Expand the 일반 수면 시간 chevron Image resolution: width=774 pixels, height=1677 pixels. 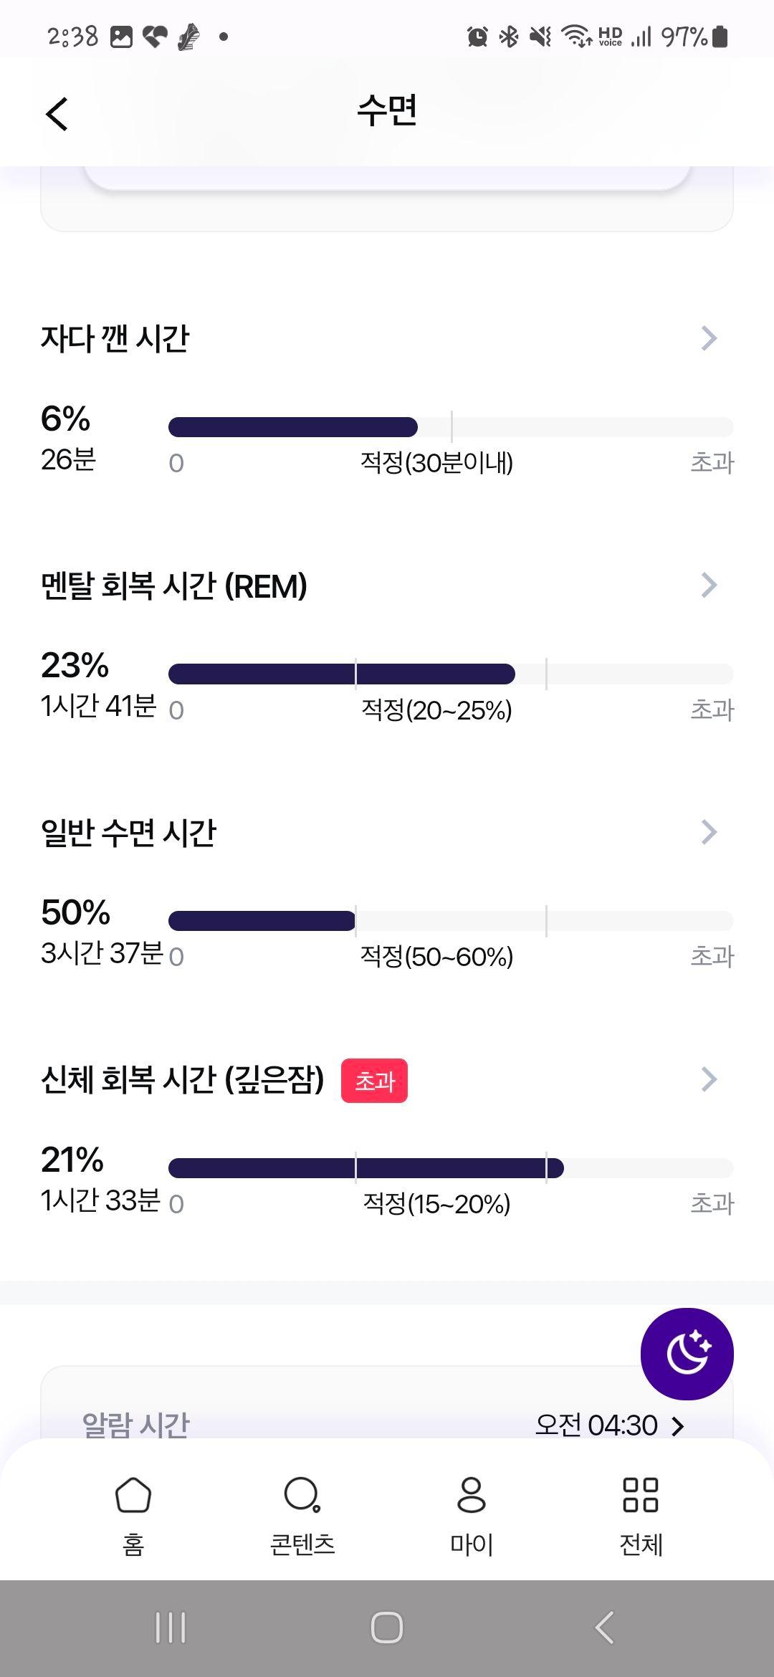pyautogui.click(x=709, y=832)
